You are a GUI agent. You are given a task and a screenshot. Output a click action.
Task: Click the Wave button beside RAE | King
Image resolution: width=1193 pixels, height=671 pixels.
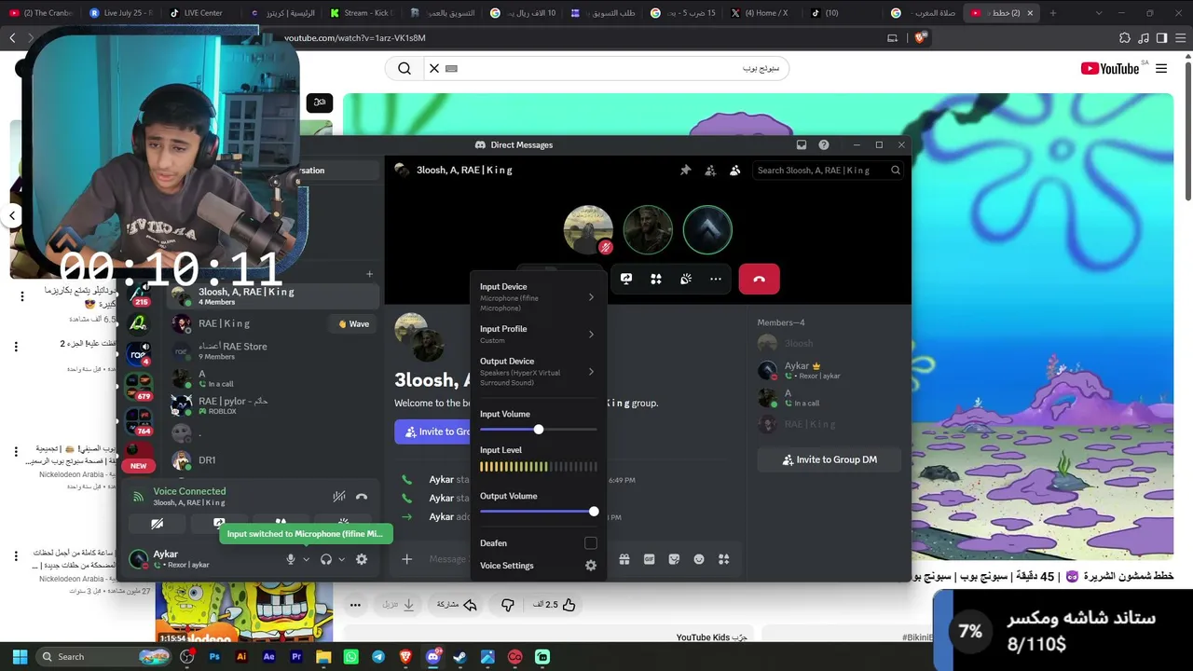[353, 324]
